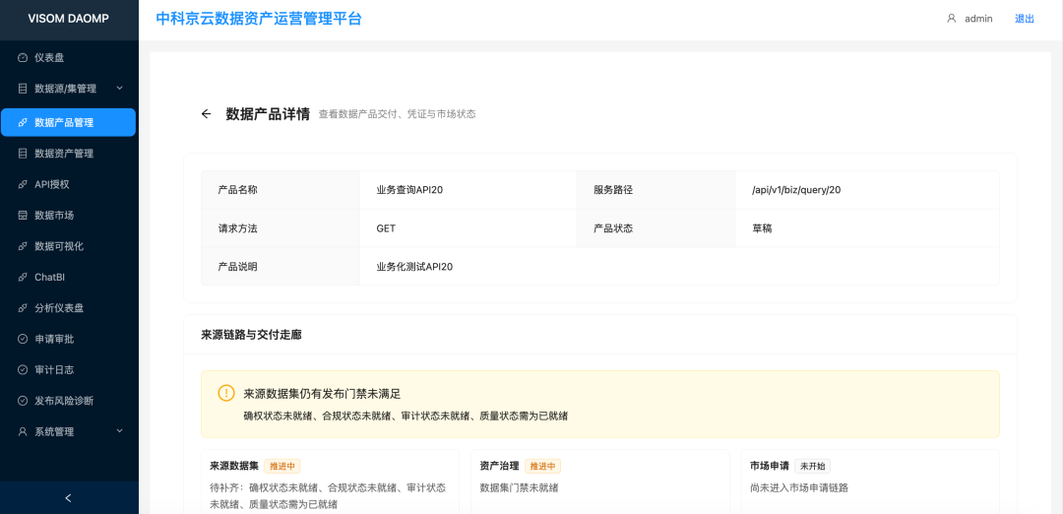
Task: Click the 查看数据产品交付、凭证与市场状态 subtitle
Action: click(x=398, y=114)
